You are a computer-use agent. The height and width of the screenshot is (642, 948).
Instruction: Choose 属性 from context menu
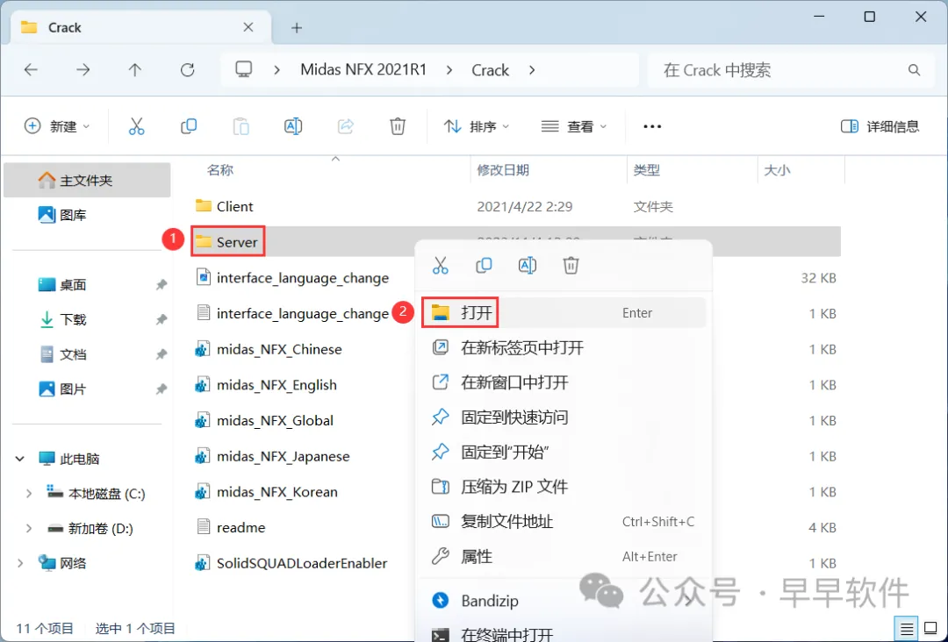pos(564,556)
